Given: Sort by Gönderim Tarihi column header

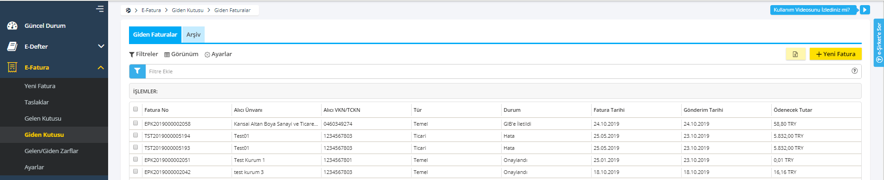Looking at the screenshot, I should pyautogui.click(x=703, y=110).
